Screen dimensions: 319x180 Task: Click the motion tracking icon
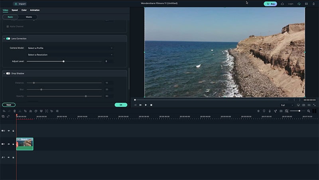pyautogui.click(x=46, y=111)
